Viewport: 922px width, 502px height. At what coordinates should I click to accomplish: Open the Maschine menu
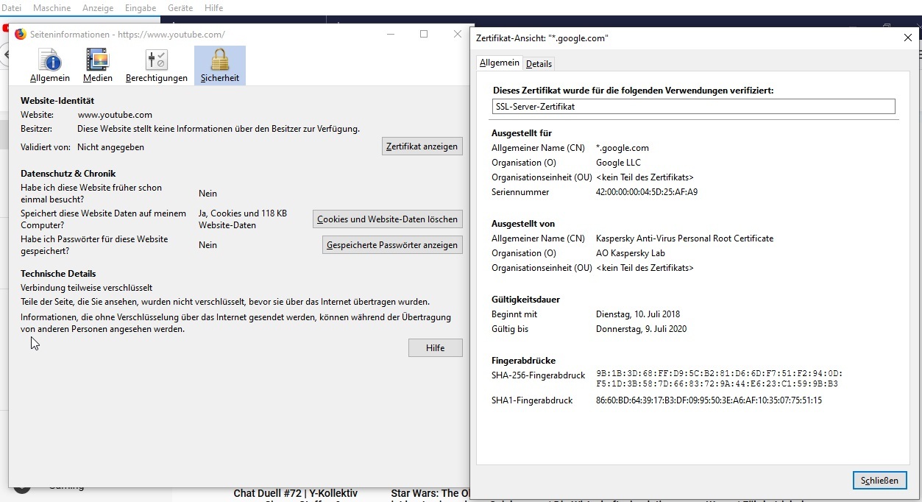click(52, 8)
